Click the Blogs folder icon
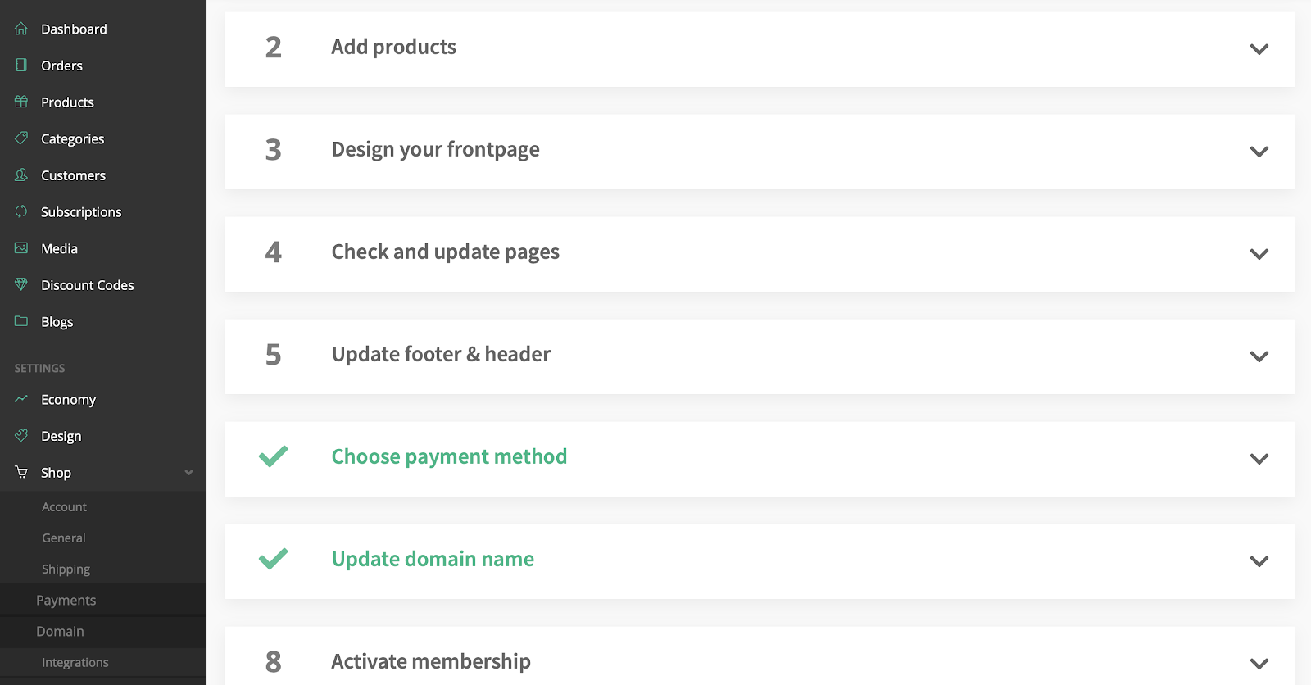 point(21,321)
